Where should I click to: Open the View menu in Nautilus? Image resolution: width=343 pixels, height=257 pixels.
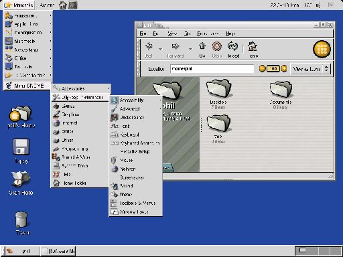point(172,33)
